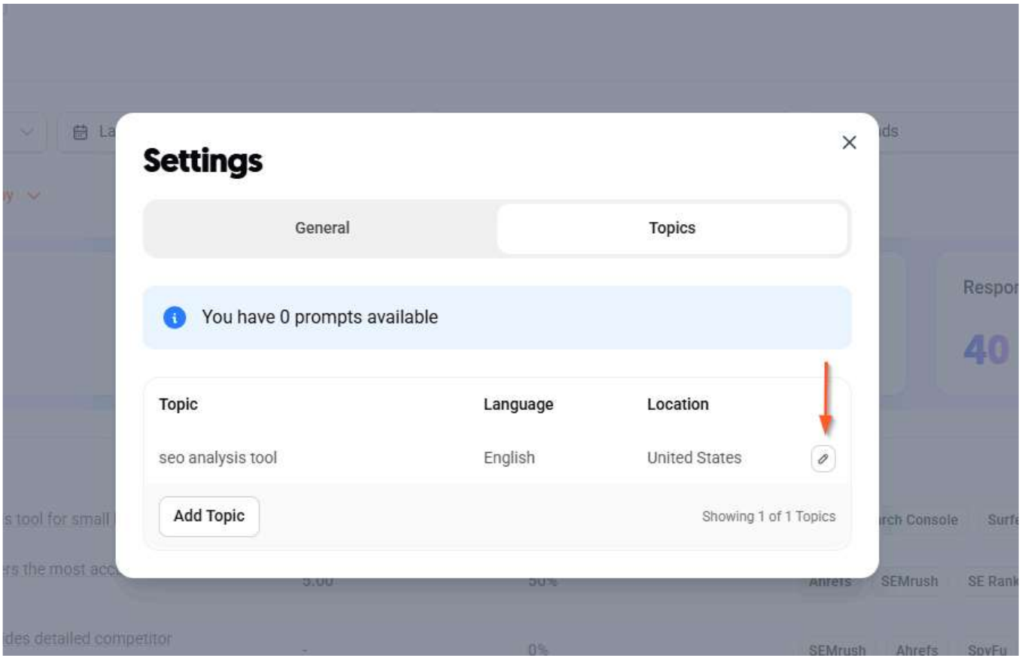The height and width of the screenshot is (658, 1022).
Task: Click the English language cell
Action: coord(509,457)
